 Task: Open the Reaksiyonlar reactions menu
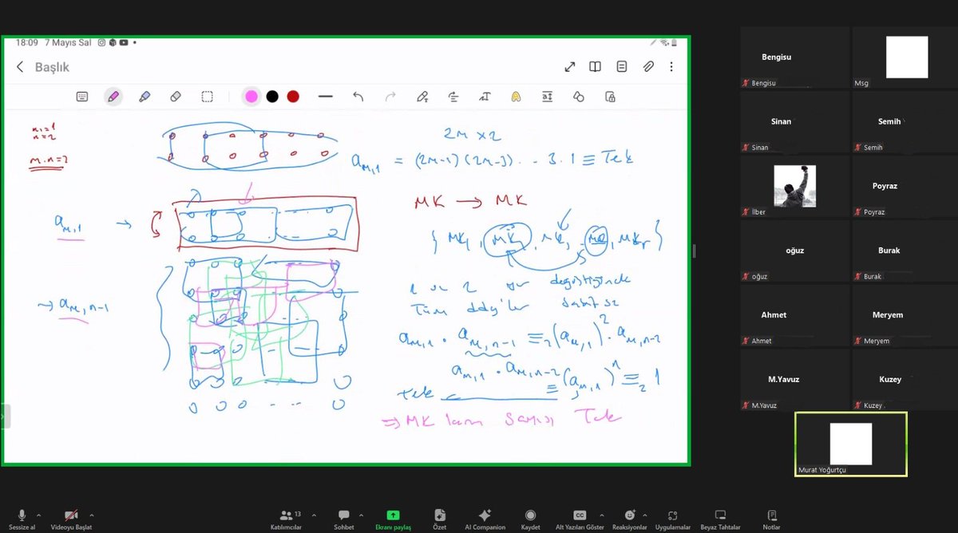630,519
